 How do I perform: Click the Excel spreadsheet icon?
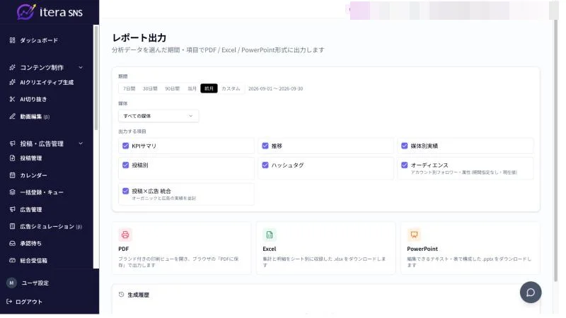[x=270, y=235]
